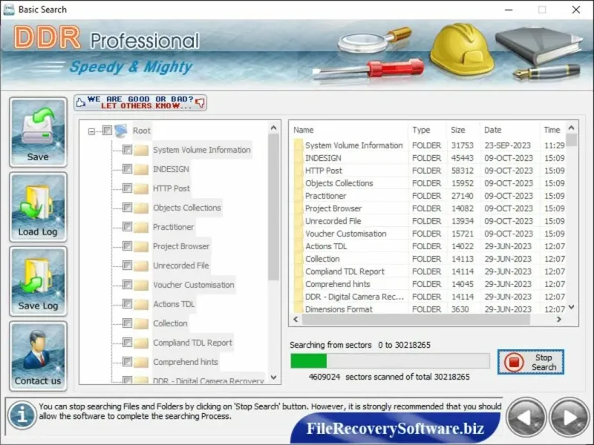The width and height of the screenshot is (594, 445).
Task: Click the file list scroll up arrow
Action: click(x=572, y=128)
